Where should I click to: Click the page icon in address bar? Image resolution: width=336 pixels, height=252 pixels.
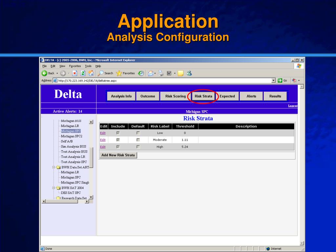[55, 81]
